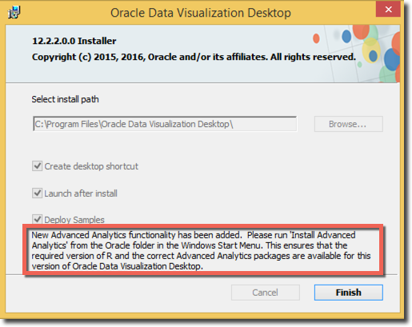Toggle the Deploy Samples checkbox
This screenshot has height=327, width=412.
(x=38, y=219)
